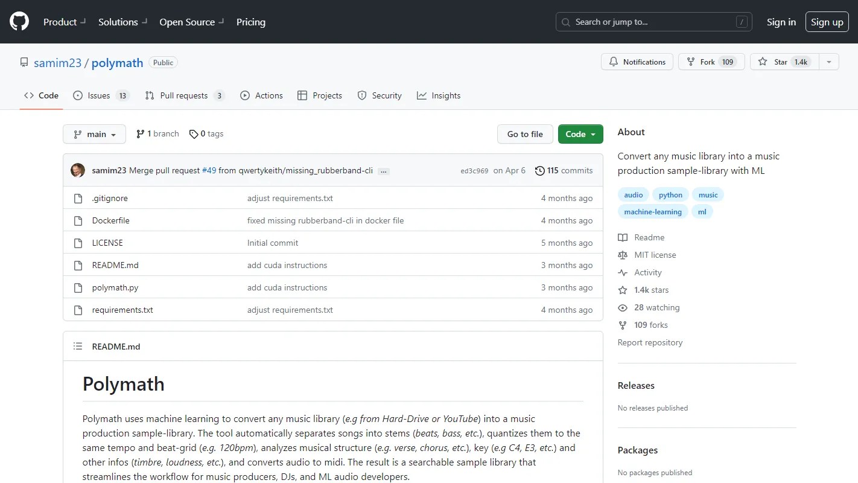Click the branch icon beside 1 branch
The image size is (858, 483).
141,134
